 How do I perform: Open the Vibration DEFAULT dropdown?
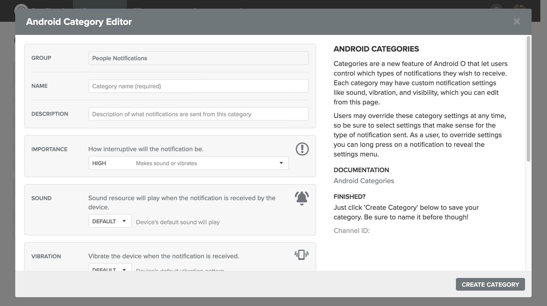(x=110, y=267)
